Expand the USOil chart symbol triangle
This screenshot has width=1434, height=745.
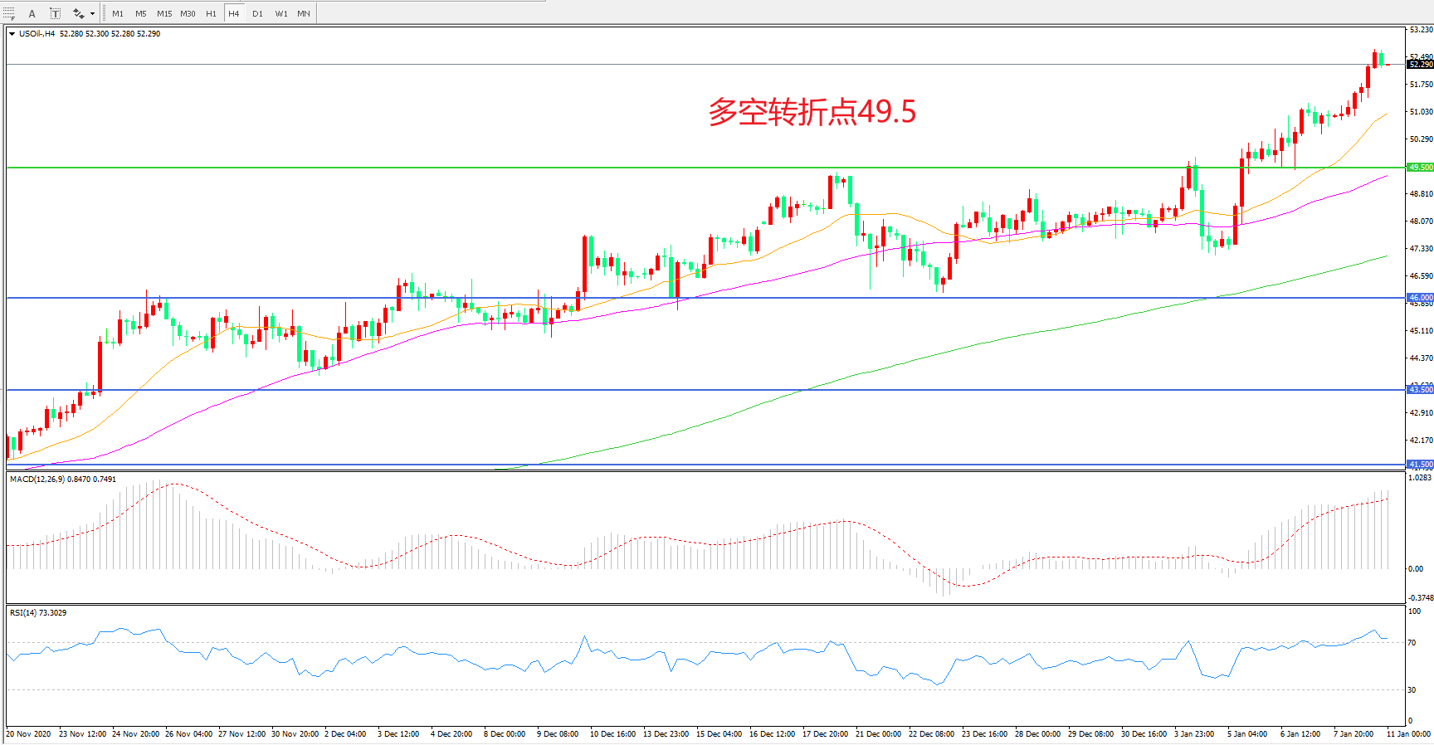point(12,34)
